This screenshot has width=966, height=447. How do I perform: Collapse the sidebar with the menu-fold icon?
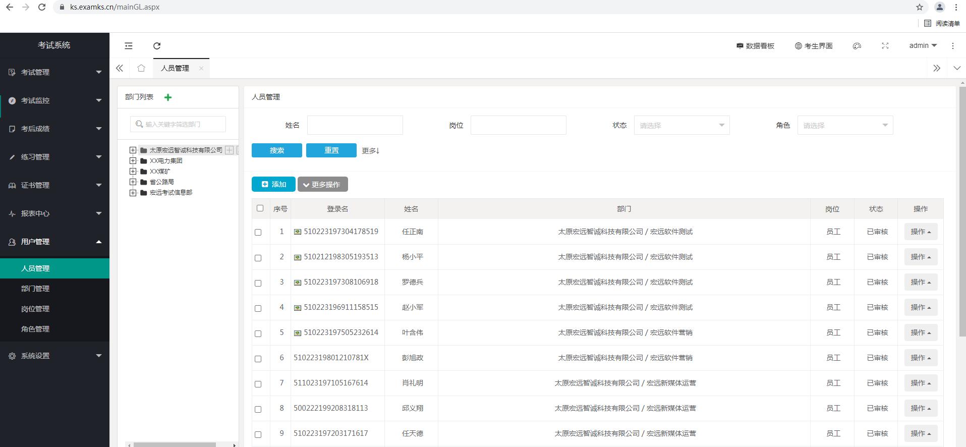(129, 46)
